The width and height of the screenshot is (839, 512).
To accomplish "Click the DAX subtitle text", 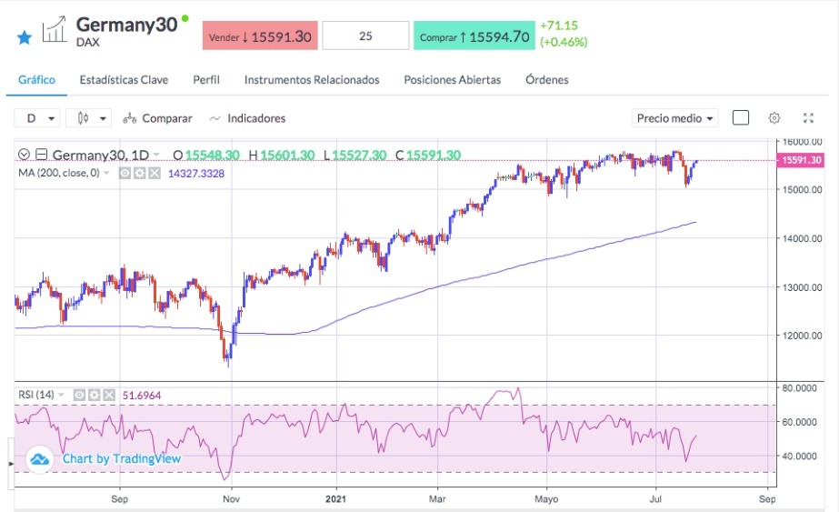I will (x=88, y=43).
